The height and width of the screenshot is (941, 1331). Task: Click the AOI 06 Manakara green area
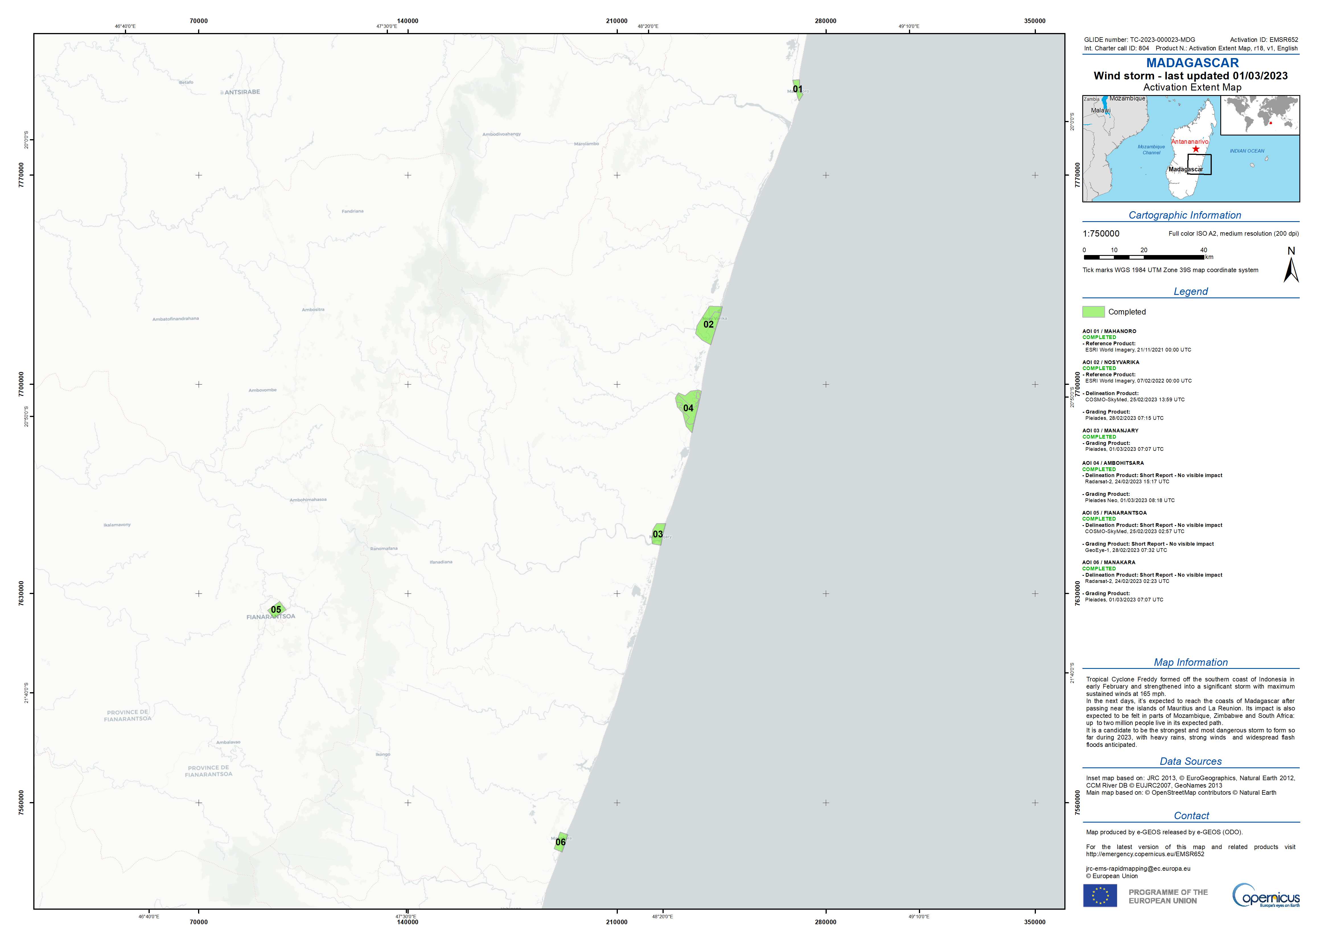tap(561, 842)
